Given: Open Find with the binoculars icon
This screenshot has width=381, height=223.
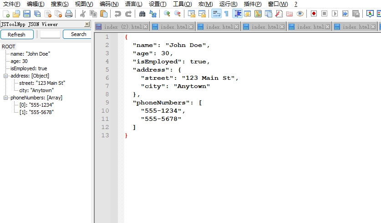Looking at the screenshot, I should (x=142, y=14).
